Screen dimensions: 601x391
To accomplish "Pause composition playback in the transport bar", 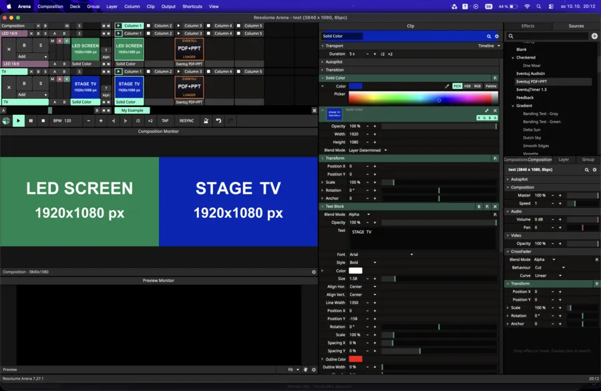I will (x=31, y=121).
